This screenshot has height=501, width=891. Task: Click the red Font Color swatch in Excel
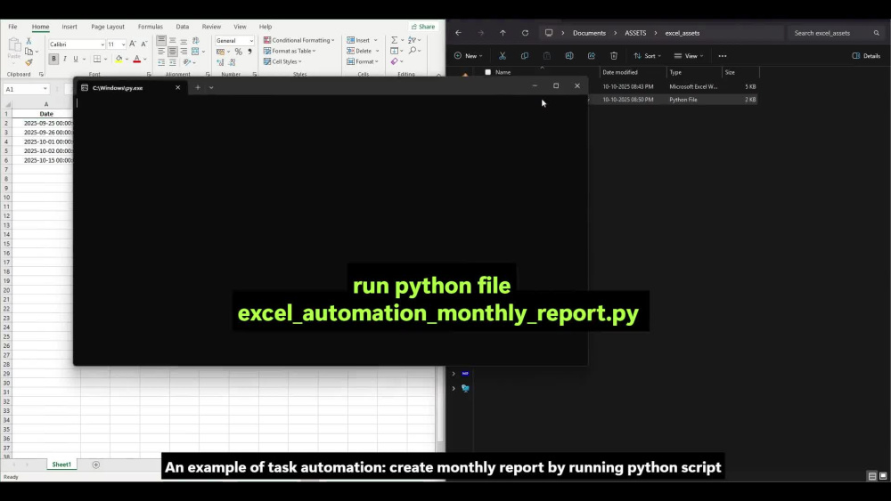coord(136,59)
